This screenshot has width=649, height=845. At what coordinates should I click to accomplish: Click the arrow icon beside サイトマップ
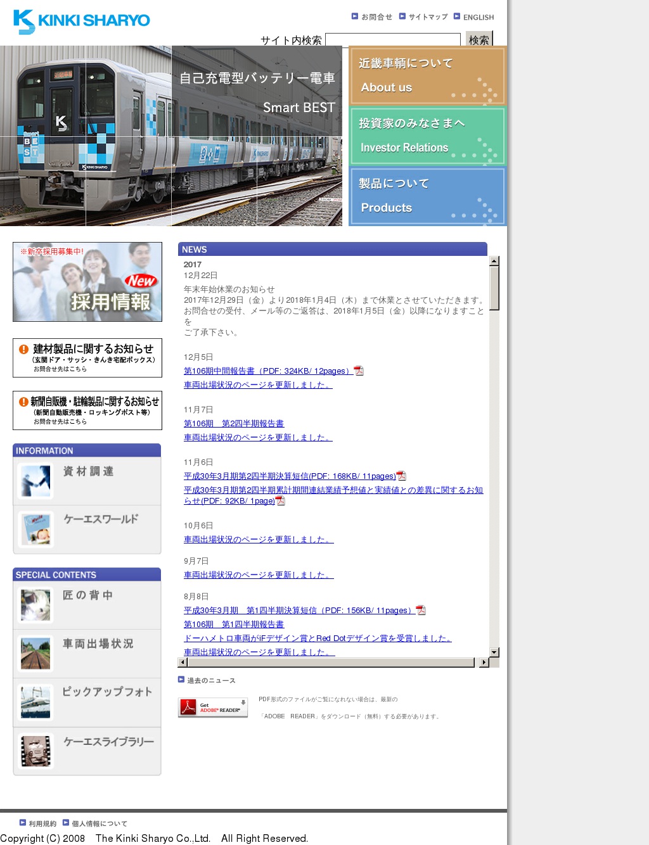(402, 16)
